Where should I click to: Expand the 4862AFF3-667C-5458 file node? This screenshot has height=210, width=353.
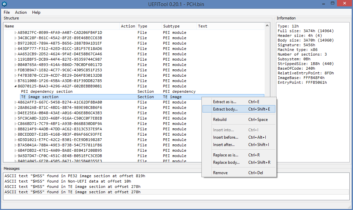click(x=15, y=102)
